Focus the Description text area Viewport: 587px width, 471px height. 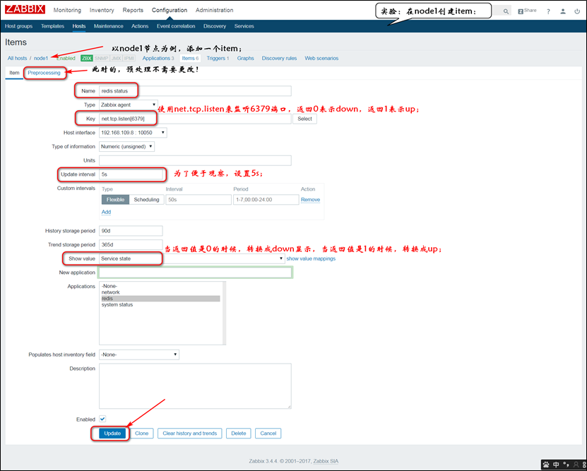pyautogui.click(x=195, y=386)
